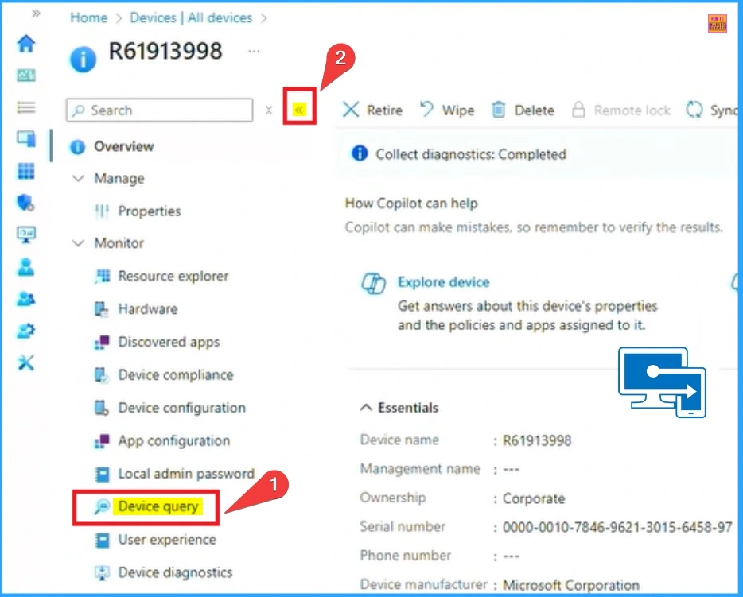Open Device diagnostics menu item
This screenshot has width=743, height=597.
tap(175, 572)
